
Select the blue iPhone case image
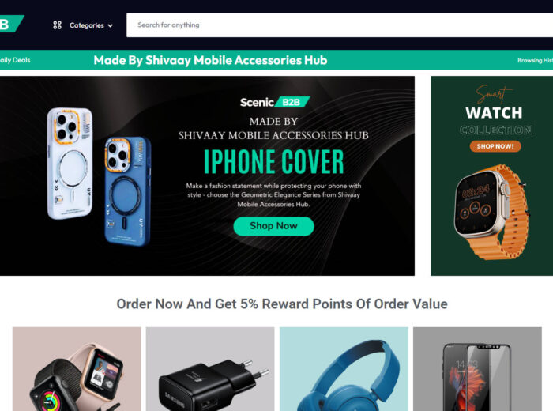pos(128,190)
